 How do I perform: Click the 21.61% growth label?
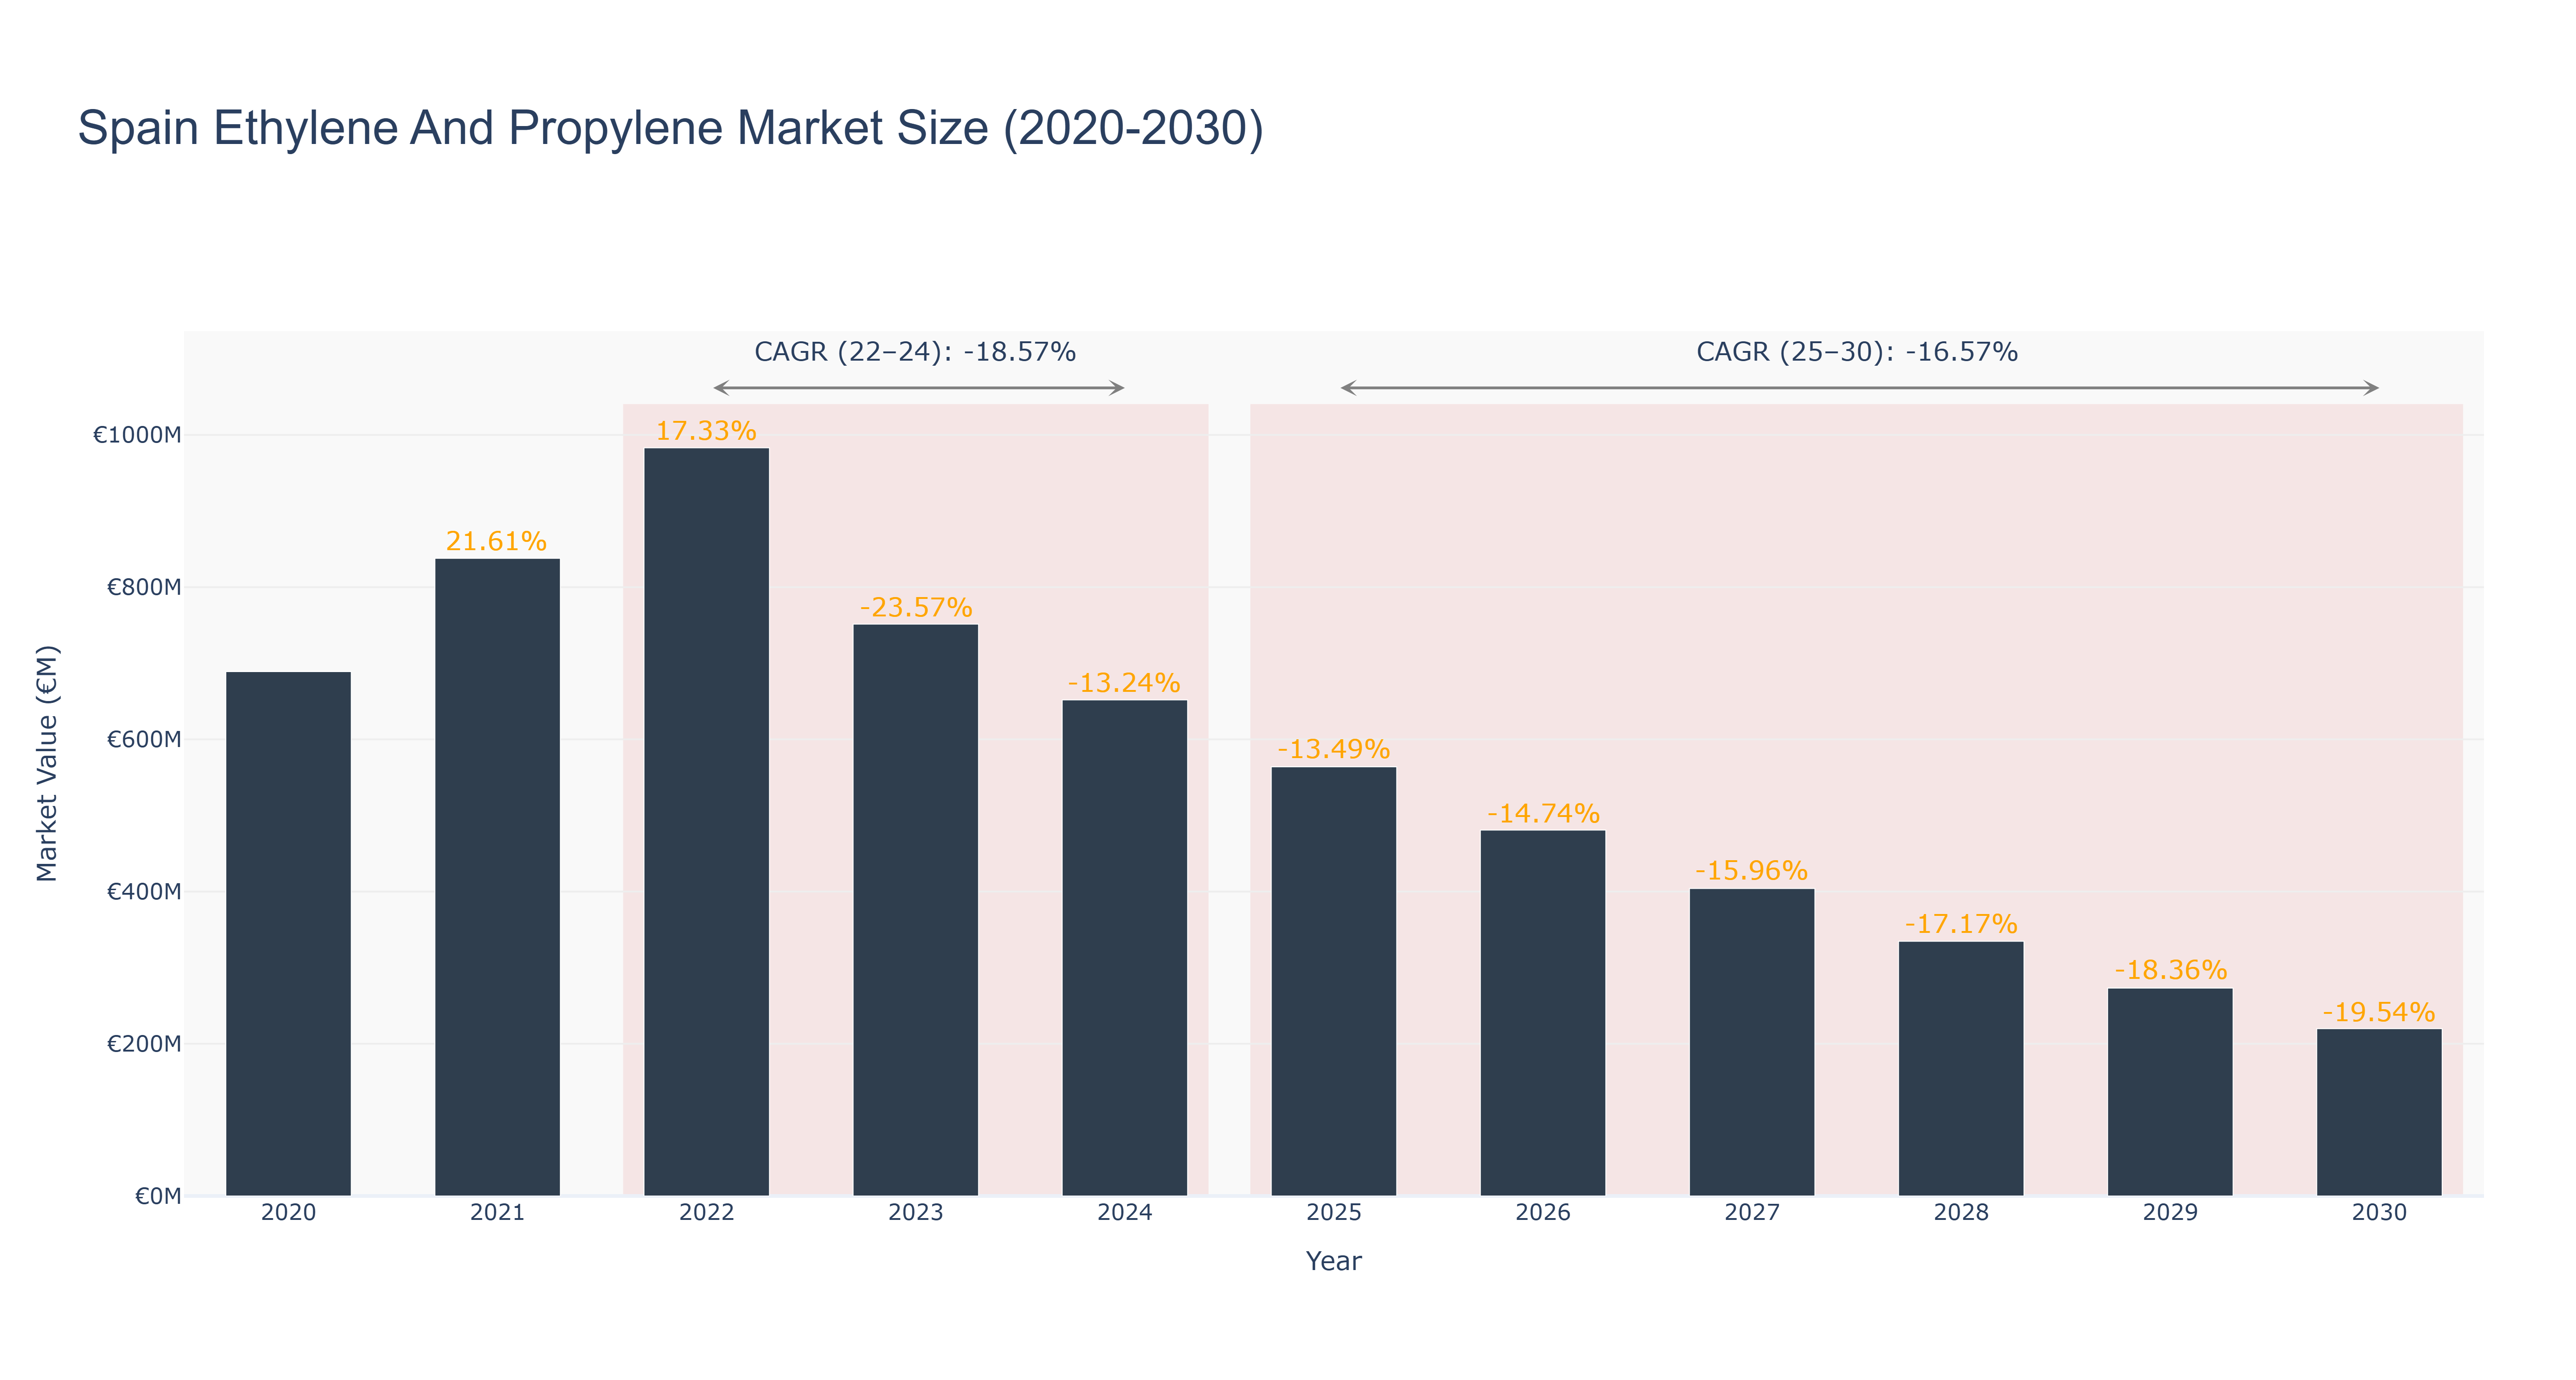pos(496,542)
